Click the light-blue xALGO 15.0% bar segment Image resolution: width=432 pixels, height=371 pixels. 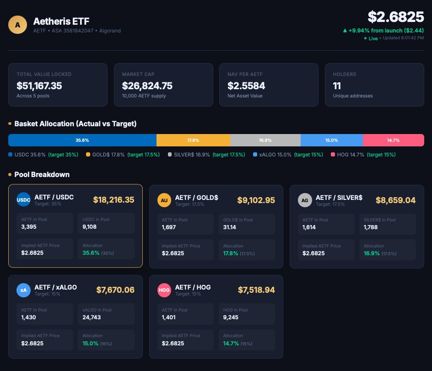coord(332,140)
